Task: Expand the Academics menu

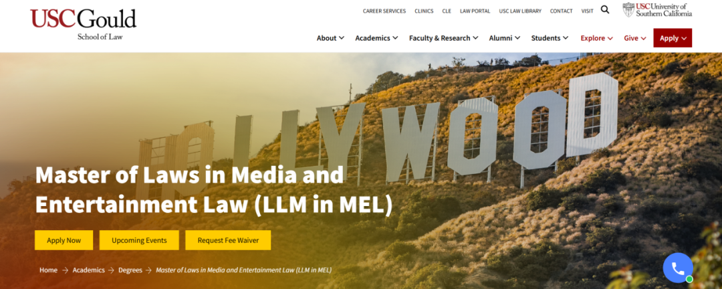Action: (376, 38)
